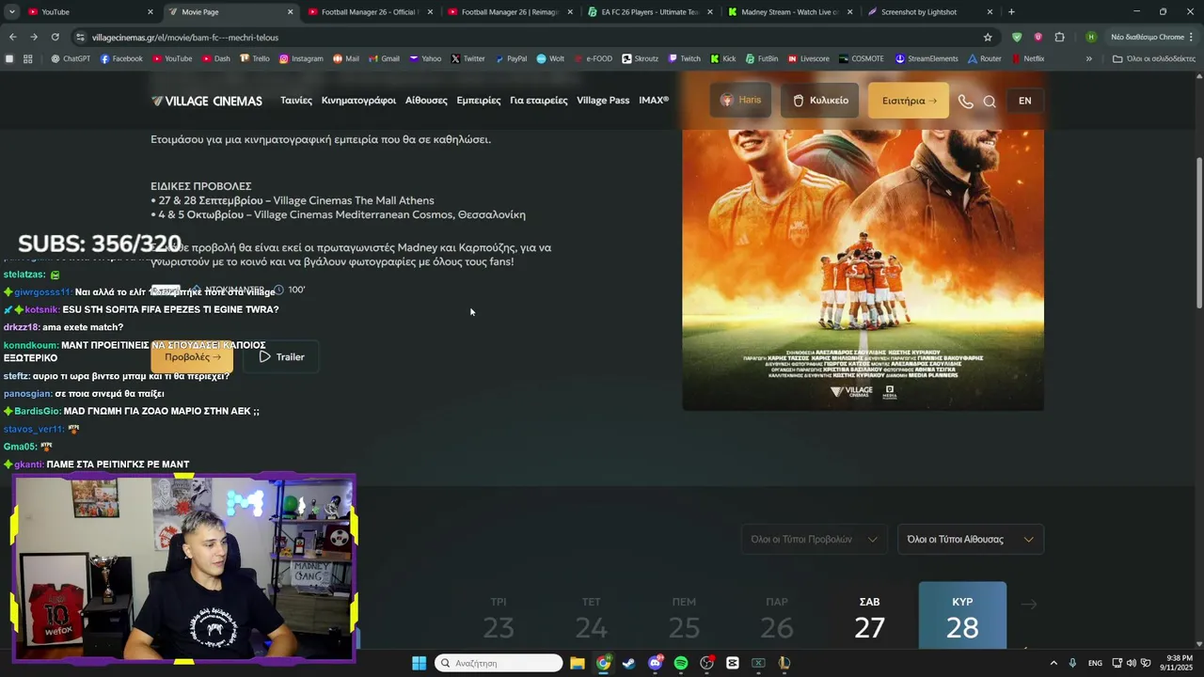This screenshot has width=1204, height=677.
Task: Click the Windows taskbar search box
Action: (x=499, y=663)
